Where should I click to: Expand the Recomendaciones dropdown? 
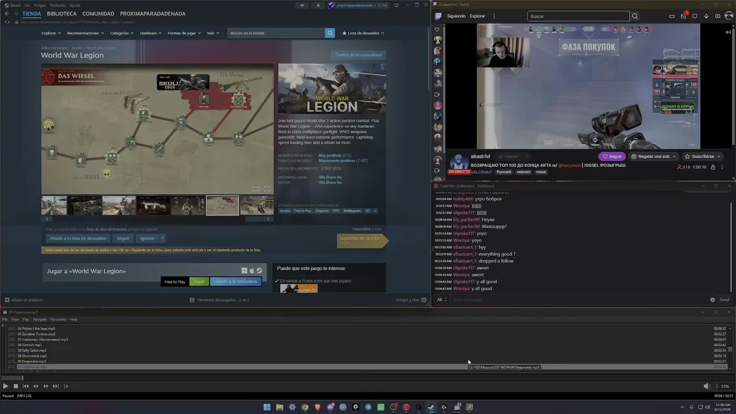tap(86, 33)
